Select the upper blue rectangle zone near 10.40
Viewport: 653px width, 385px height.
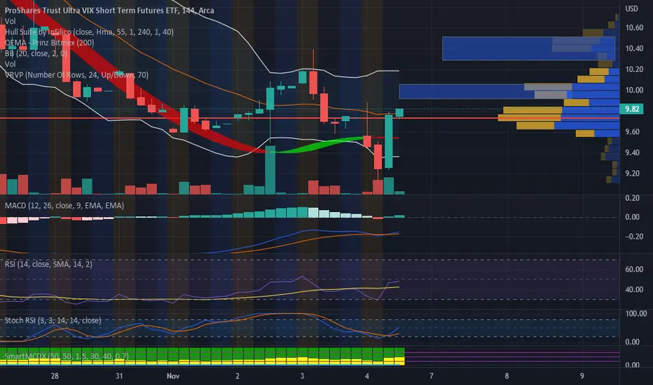point(528,48)
